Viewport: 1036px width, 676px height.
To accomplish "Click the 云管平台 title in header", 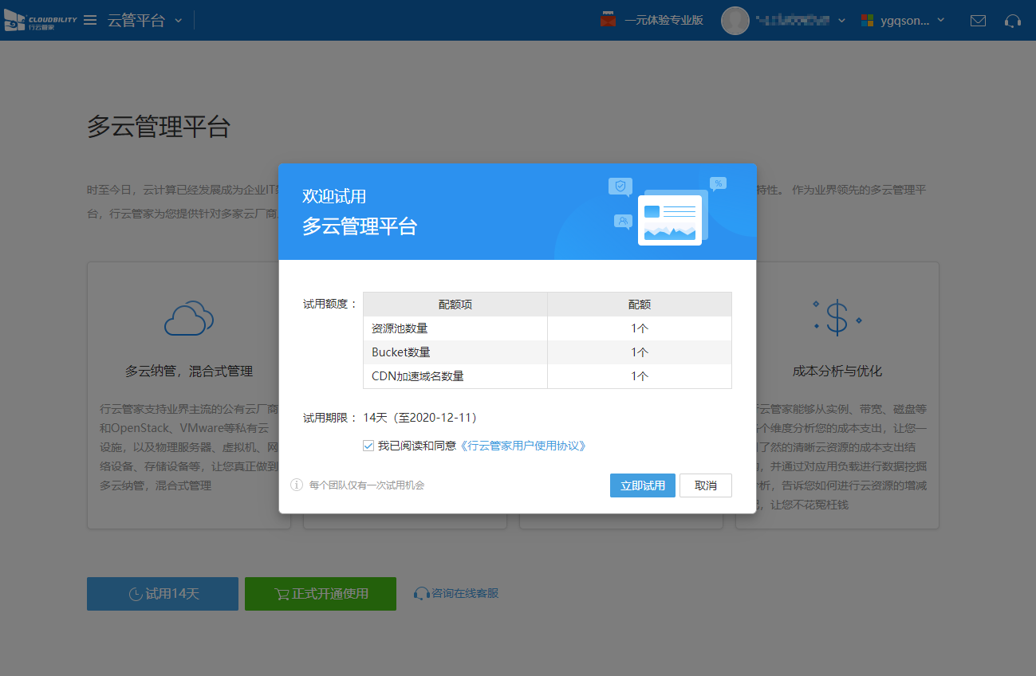I will [x=136, y=21].
